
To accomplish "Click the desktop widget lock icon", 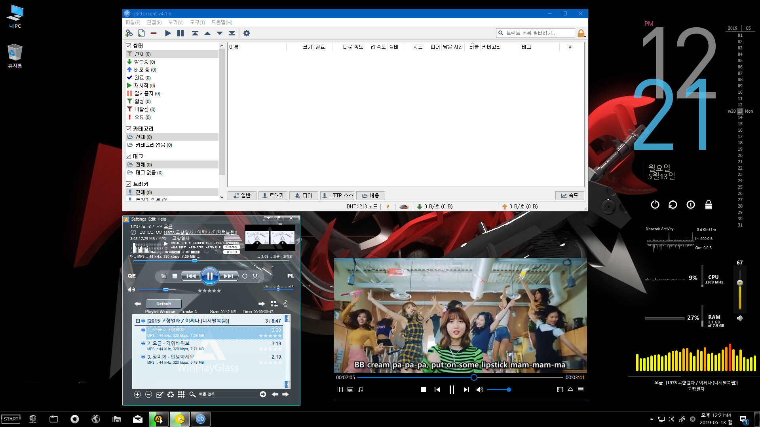I will click(x=709, y=204).
